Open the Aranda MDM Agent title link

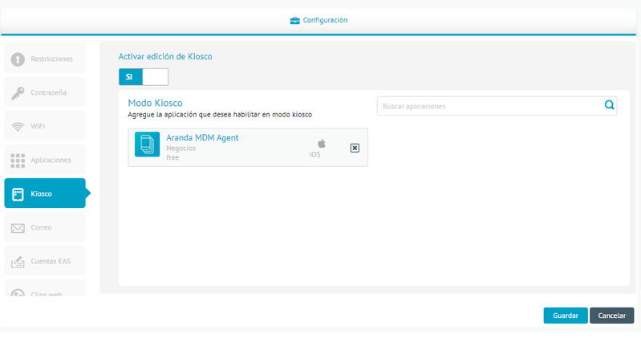[x=202, y=137]
